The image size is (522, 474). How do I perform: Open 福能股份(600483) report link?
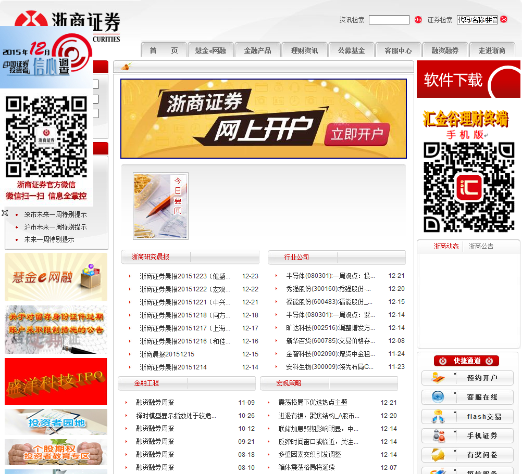pos(329,302)
